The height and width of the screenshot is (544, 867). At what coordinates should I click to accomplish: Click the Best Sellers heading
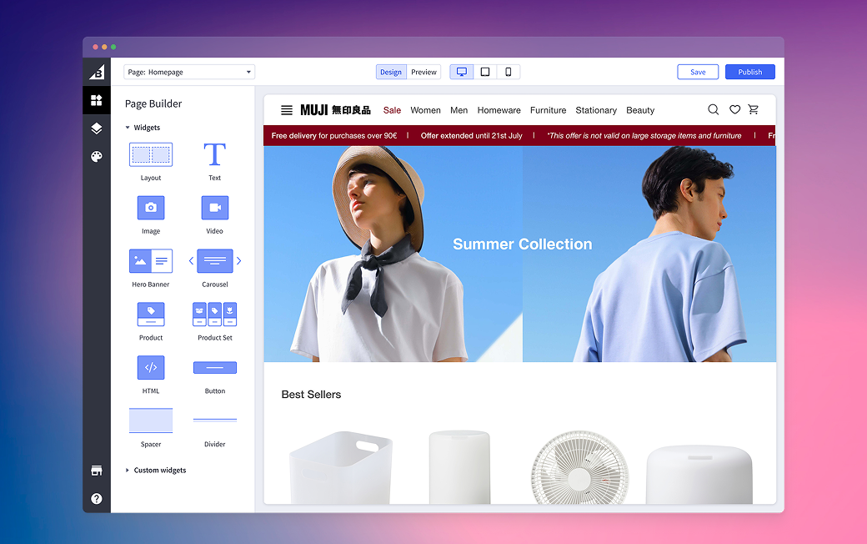311,395
